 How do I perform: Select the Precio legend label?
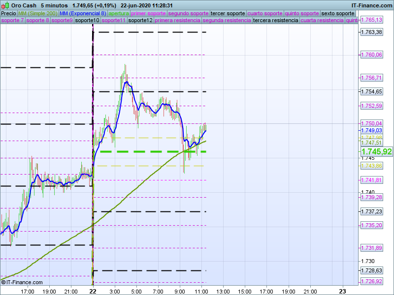(x=8, y=13)
